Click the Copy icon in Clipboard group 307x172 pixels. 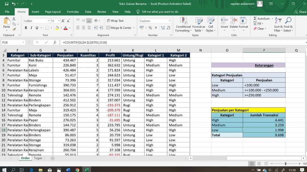pos(14,24)
